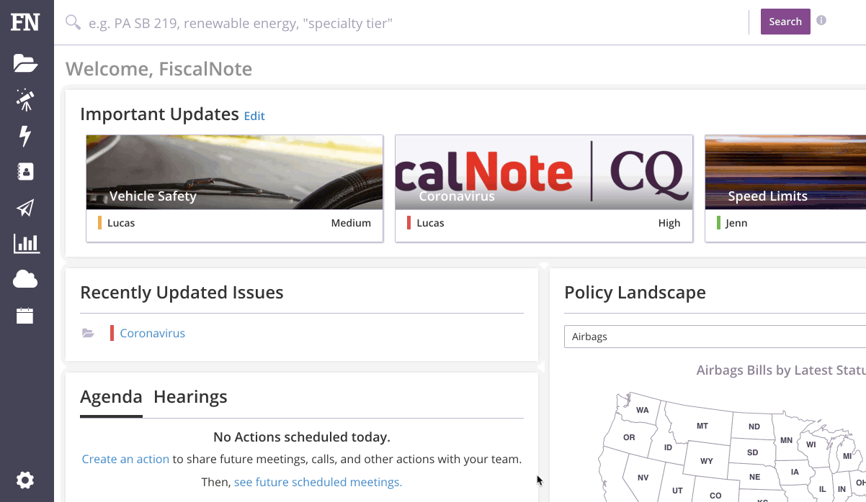Click Edit next to Important Updates
The image size is (866, 502).
pos(254,116)
